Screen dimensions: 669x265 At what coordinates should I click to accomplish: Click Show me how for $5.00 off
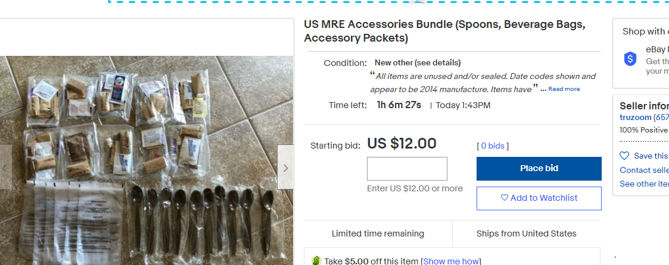(x=450, y=261)
